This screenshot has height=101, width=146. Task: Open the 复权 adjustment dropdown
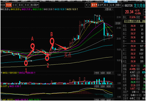(94, 5)
